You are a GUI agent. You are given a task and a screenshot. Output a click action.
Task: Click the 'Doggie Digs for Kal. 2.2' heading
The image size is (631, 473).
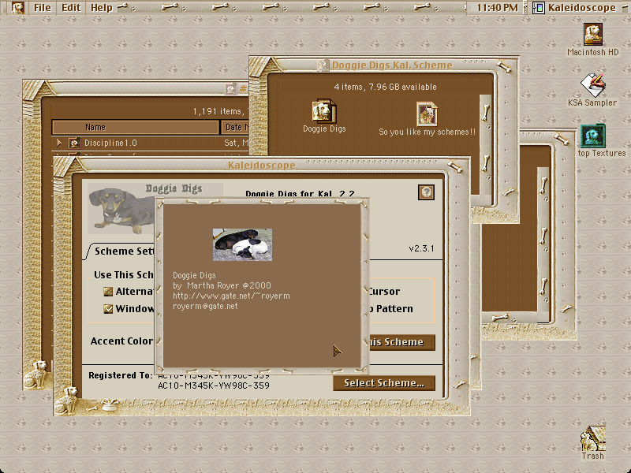300,193
